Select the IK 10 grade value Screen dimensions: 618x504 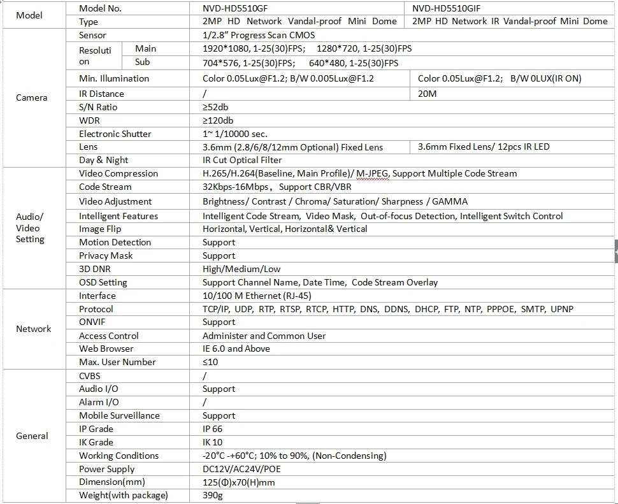point(212,442)
